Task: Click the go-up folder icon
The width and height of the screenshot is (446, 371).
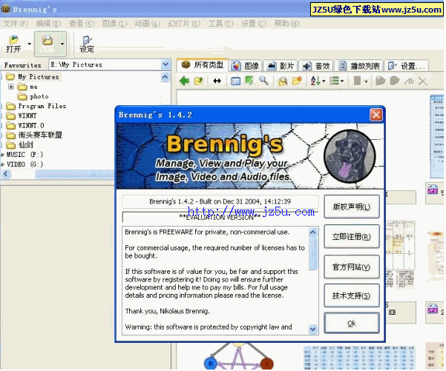Action: [x=199, y=81]
